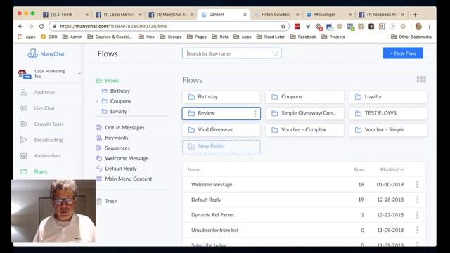Open Main Menu Content
The image size is (450, 253).
128,179
